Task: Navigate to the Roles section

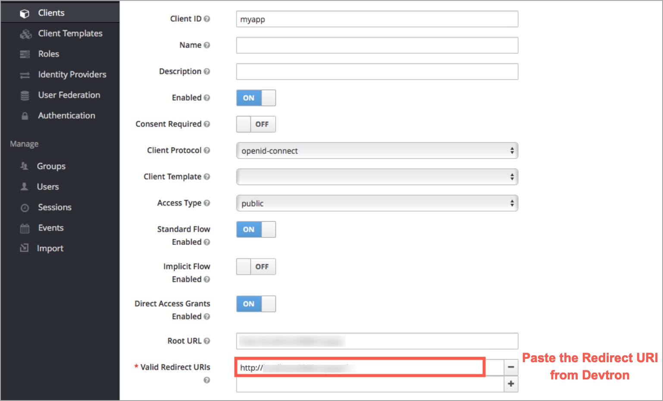Action: (48, 53)
